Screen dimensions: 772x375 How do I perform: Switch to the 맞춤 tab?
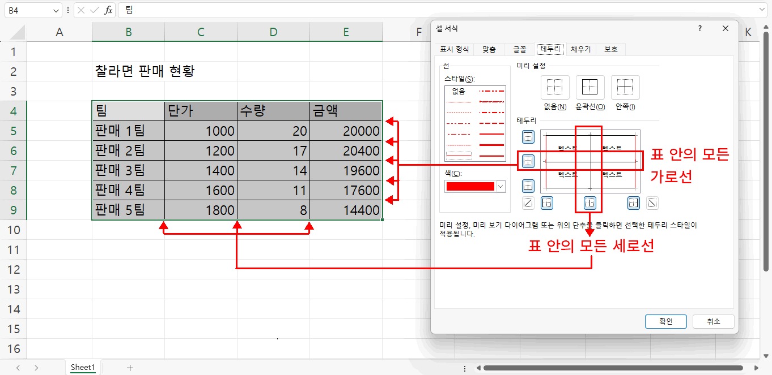[489, 49]
